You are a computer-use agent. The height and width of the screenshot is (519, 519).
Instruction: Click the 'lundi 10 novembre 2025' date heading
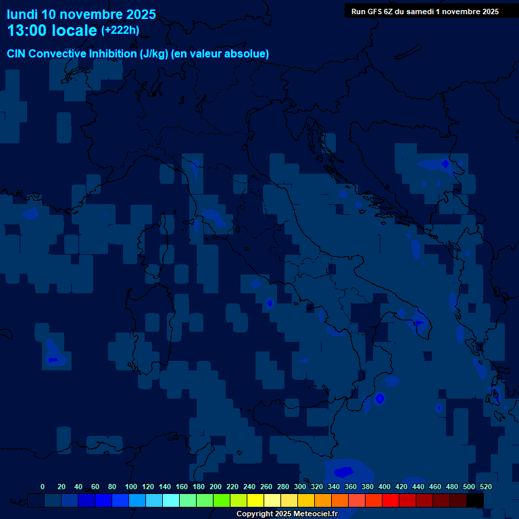click(81, 14)
